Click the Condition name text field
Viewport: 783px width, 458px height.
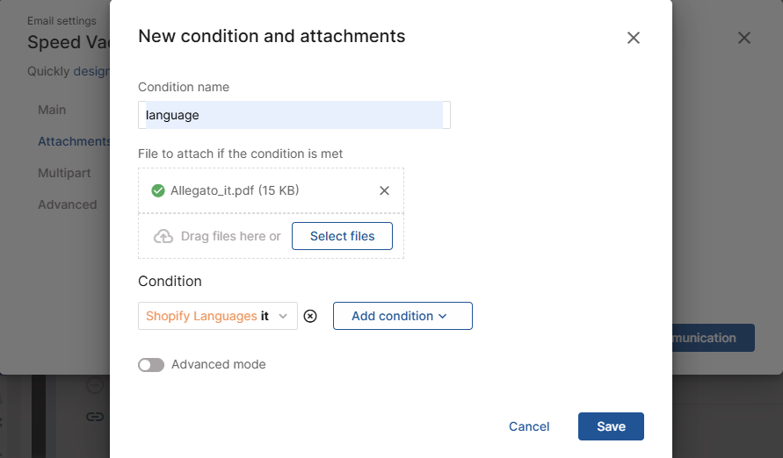click(x=294, y=115)
